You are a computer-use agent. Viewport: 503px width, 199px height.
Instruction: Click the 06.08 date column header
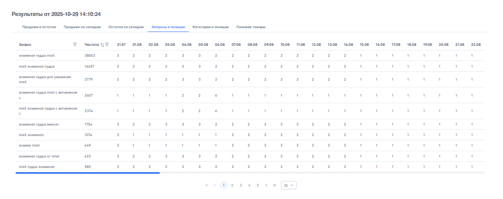tap(220, 45)
